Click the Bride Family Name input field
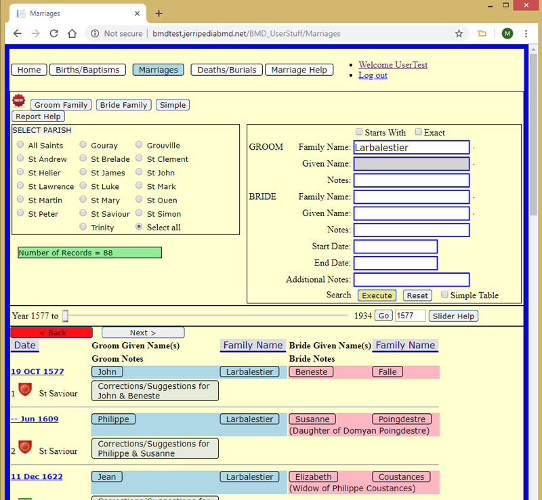Image resolution: width=542 pixels, height=500 pixels. click(x=411, y=197)
